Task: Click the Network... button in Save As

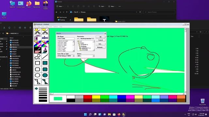Action: 101,47
